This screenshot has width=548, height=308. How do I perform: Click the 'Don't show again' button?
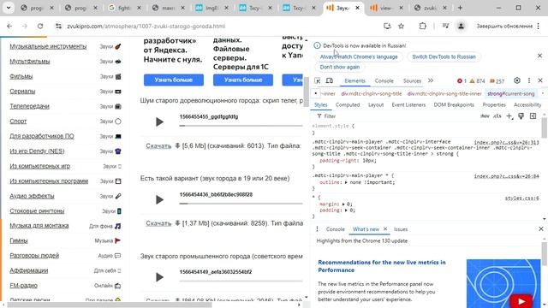tap(340, 67)
